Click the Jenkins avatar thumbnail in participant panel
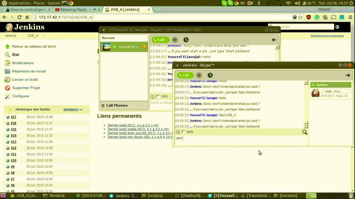Viewport: 355px width, 199px height. 315,93
